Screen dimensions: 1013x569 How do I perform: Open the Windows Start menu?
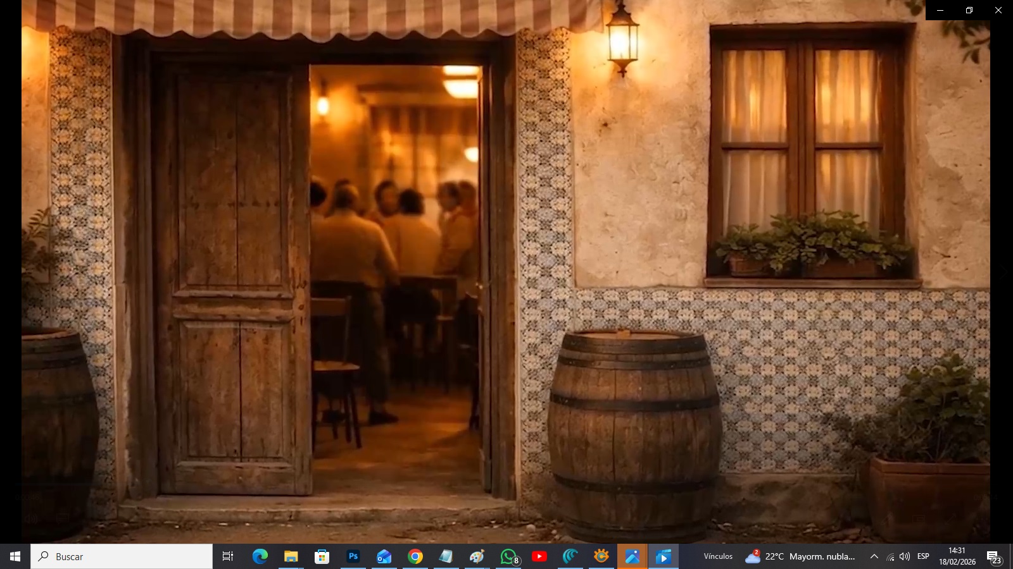click(15, 556)
